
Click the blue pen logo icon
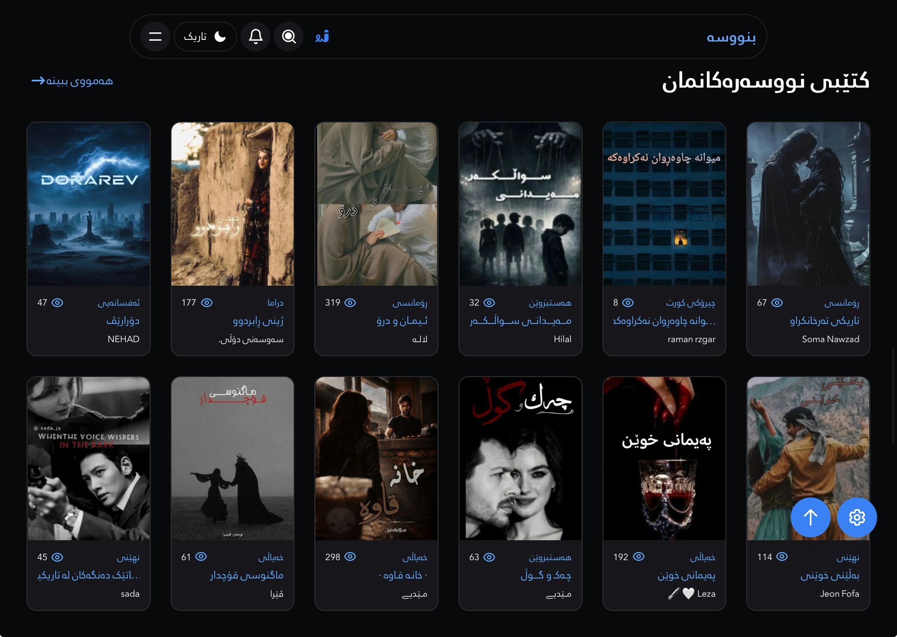322,37
